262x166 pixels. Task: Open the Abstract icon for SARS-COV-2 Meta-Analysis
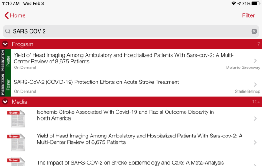coord(16,161)
